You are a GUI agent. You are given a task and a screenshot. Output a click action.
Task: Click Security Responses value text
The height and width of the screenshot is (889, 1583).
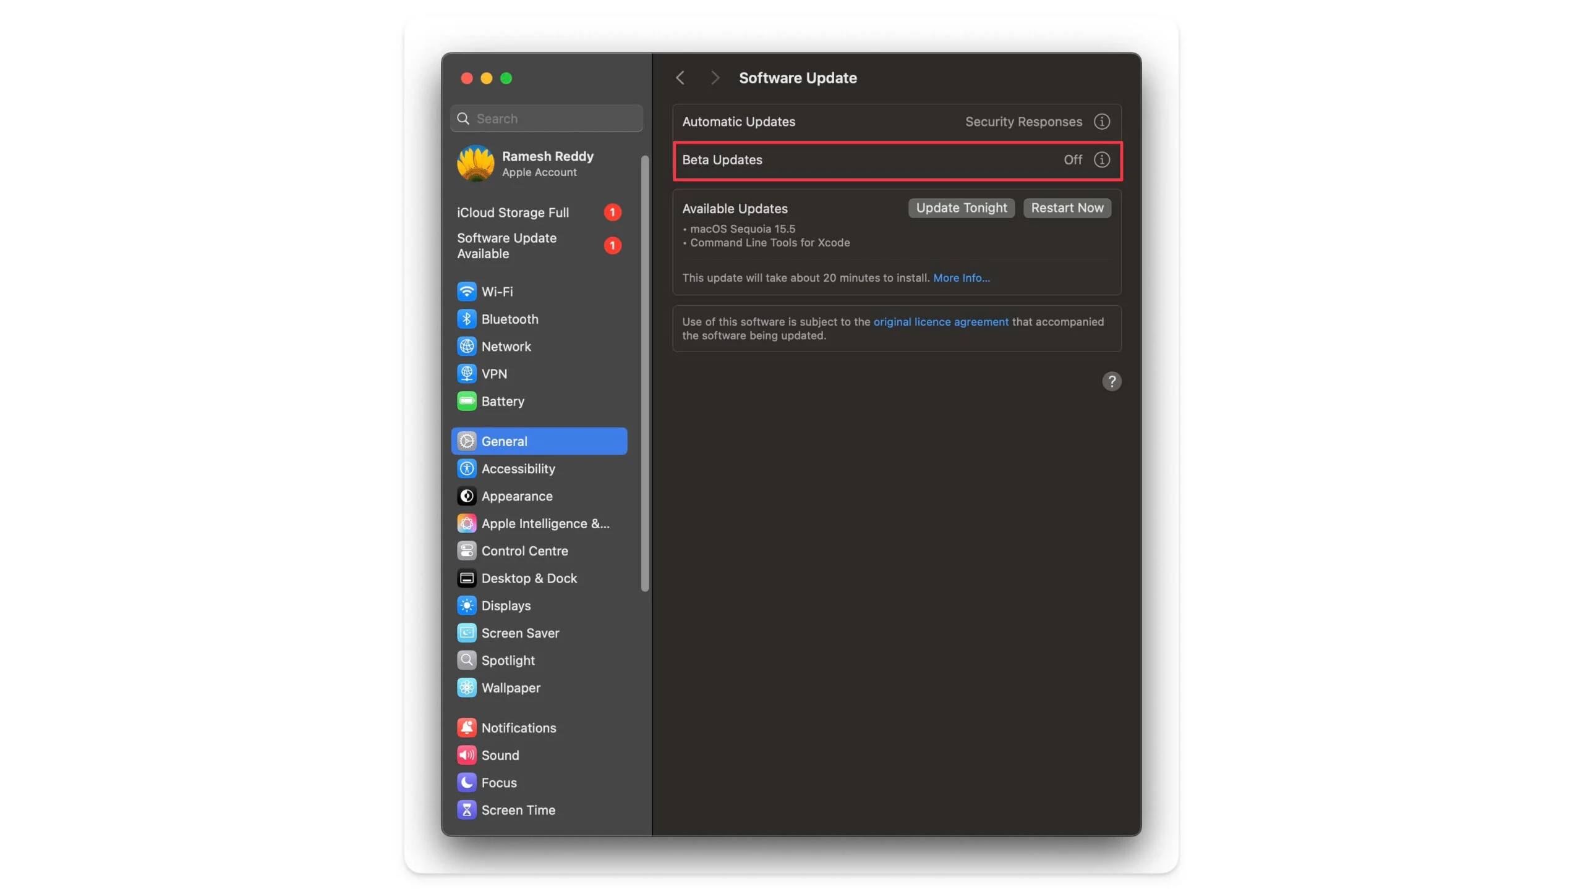(1023, 122)
